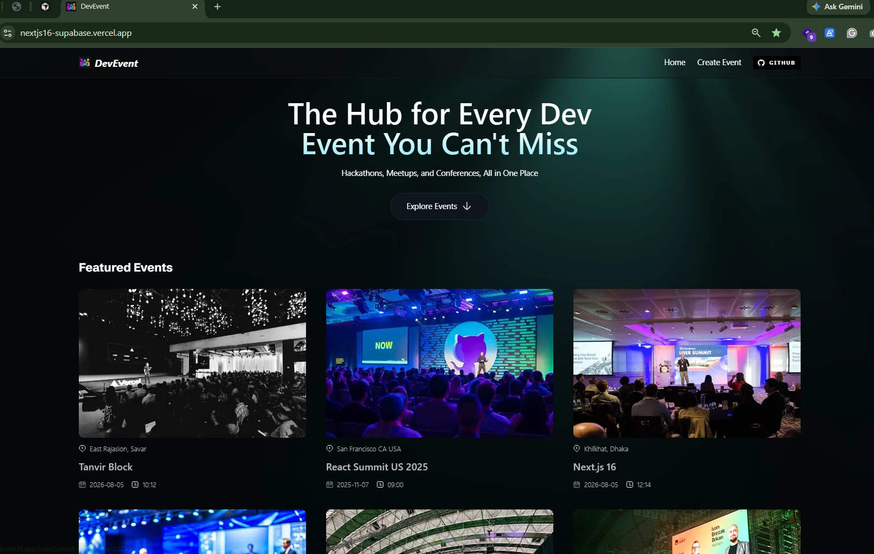Select the second pinned shield tab
Image resolution: width=874 pixels, height=554 pixels.
tap(46, 7)
